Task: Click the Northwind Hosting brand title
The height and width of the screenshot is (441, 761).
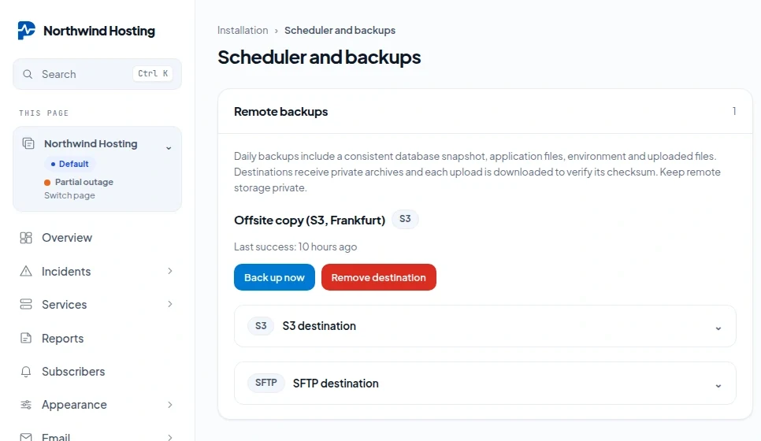Action: point(99,31)
